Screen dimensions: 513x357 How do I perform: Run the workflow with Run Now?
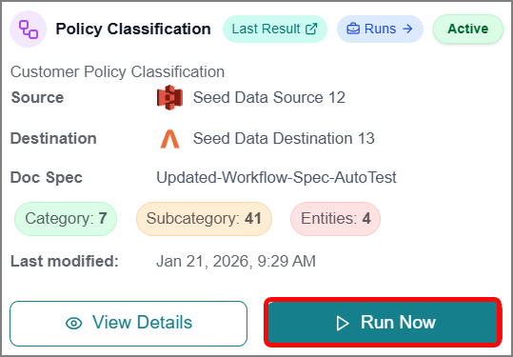(x=383, y=323)
